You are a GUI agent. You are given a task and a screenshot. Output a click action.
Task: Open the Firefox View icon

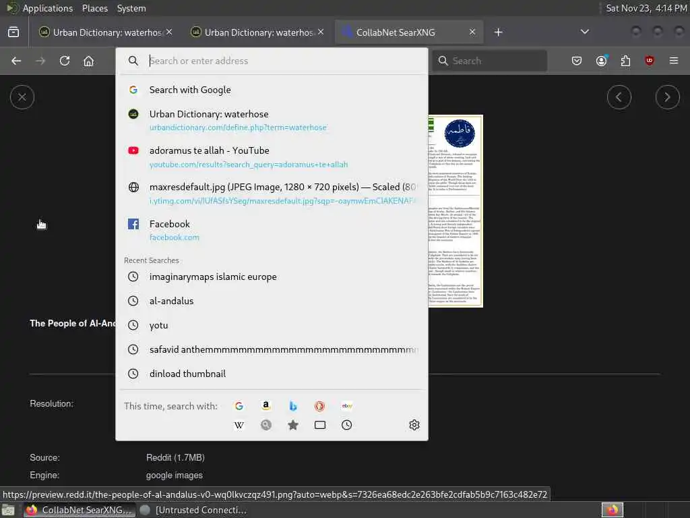tap(13, 32)
